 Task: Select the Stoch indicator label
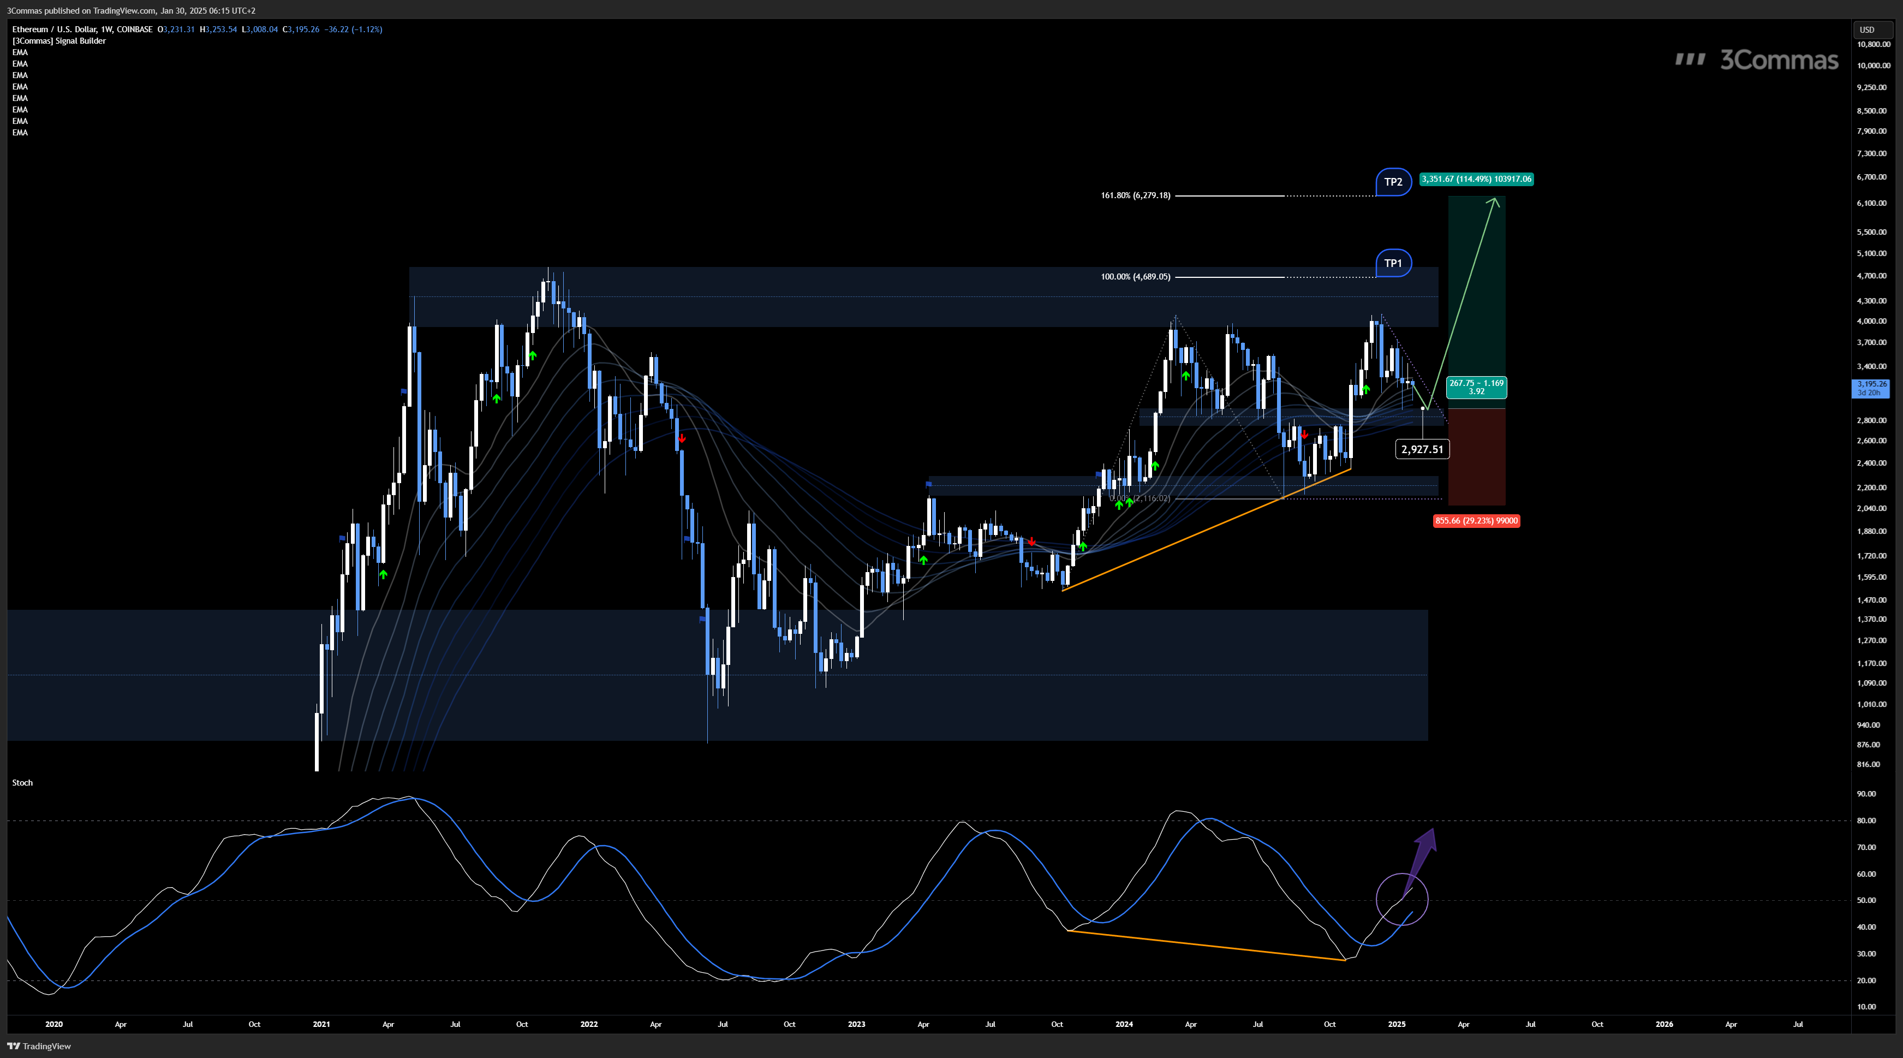click(22, 782)
